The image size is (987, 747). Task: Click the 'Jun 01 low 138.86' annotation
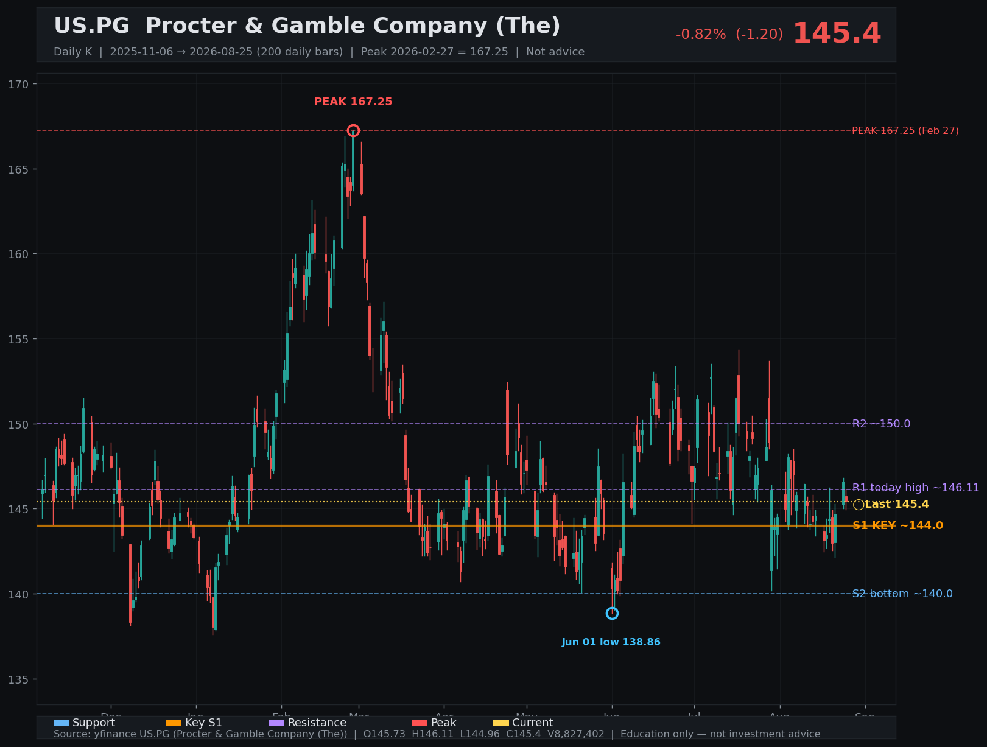coord(611,642)
